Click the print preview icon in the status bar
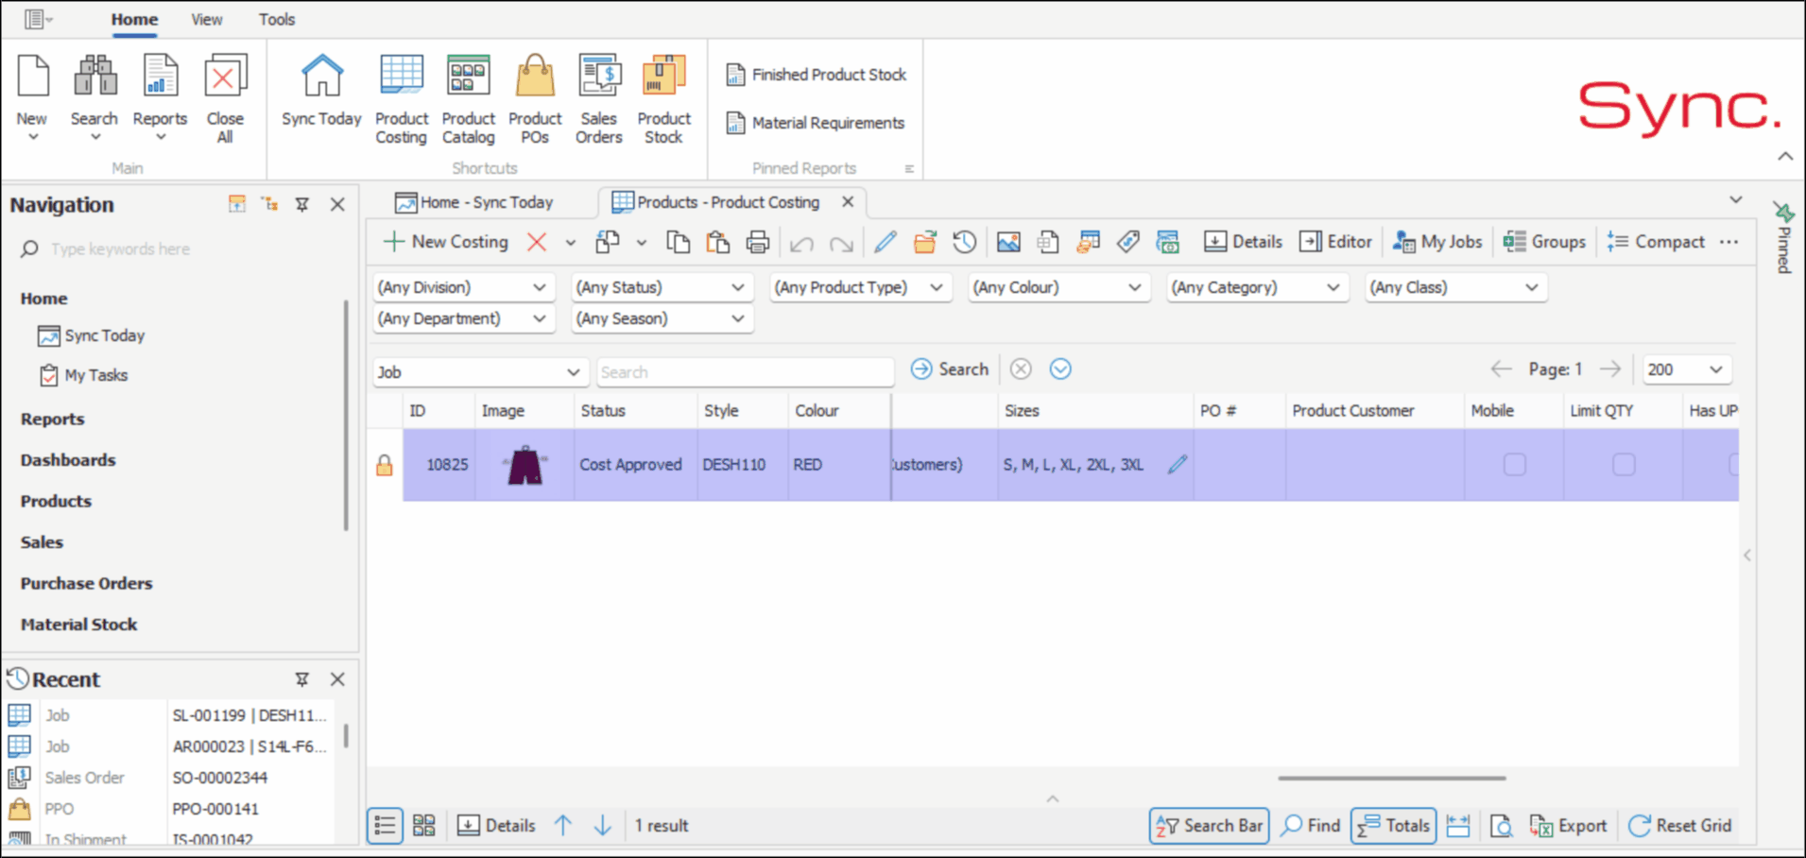The height and width of the screenshot is (858, 1806). coord(1501,826)
